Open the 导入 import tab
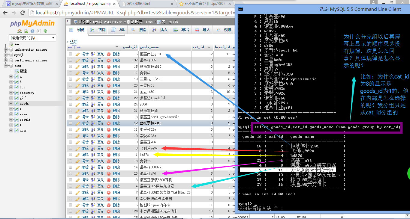410x219 pixels. (202, 30)
